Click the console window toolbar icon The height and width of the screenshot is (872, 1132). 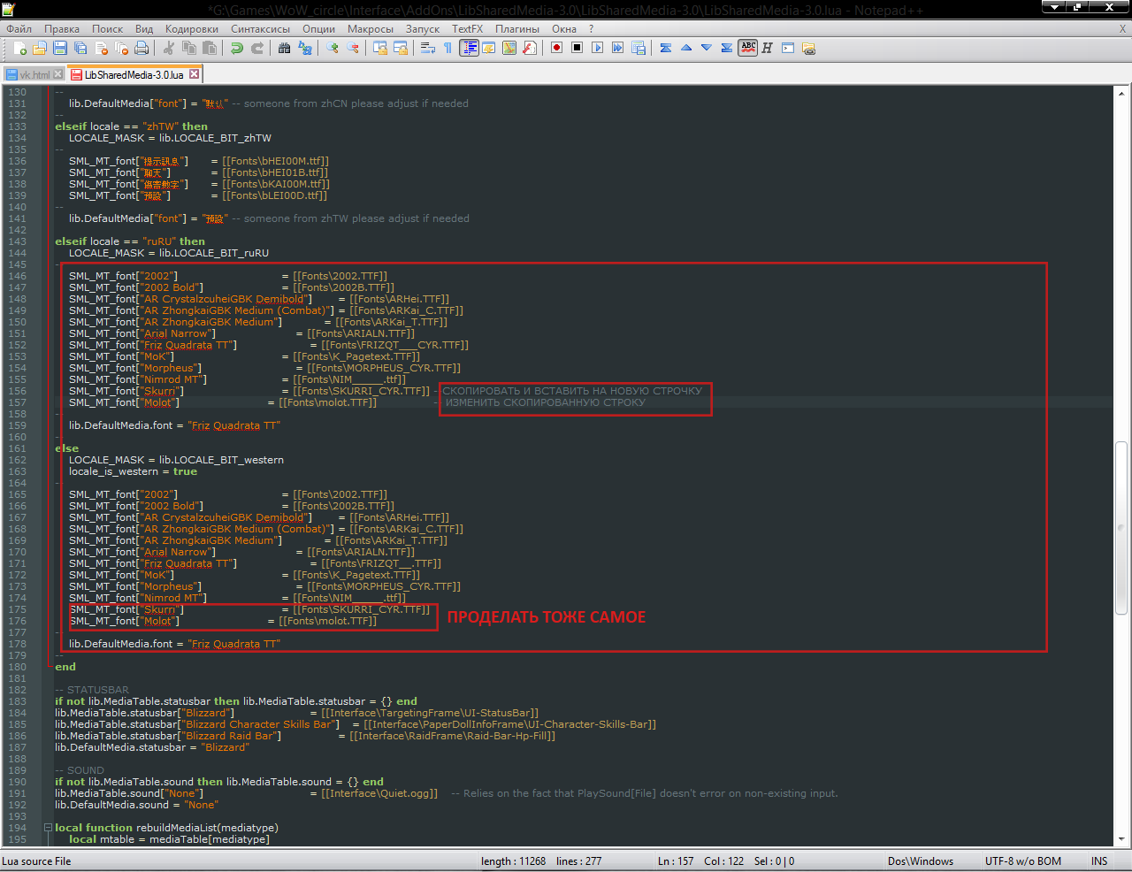(787, 48)
